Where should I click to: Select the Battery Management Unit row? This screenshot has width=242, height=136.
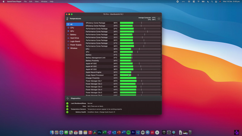click(123, 58)
